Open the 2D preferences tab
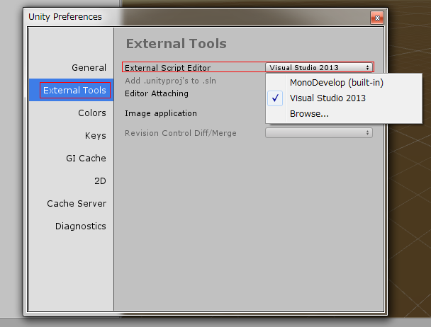Viewport: 431px width, 327px height. [71, 181]
